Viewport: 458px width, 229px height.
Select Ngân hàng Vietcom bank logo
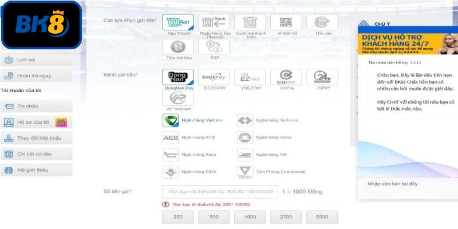point(171,120)
